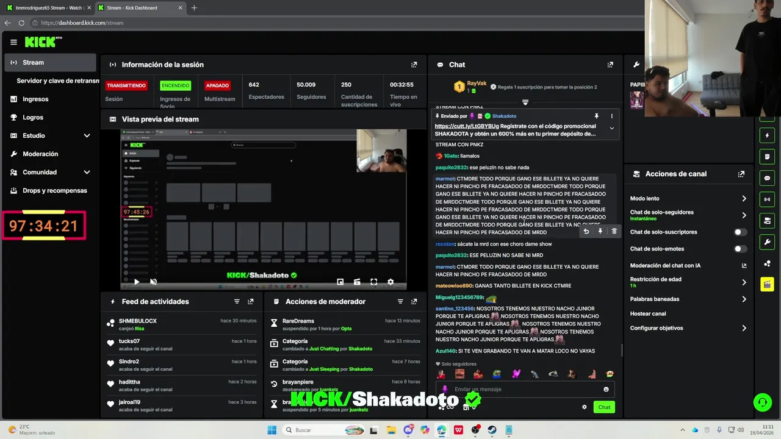The height and width of the screenshot is (439, 781).
Task: Open Modo lento options arrow
Action: (x=744, y=199)
